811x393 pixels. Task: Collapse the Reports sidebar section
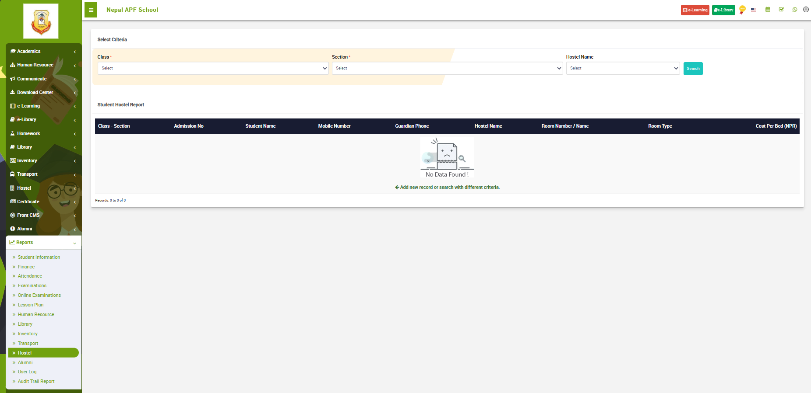click(x=43, y=243)
